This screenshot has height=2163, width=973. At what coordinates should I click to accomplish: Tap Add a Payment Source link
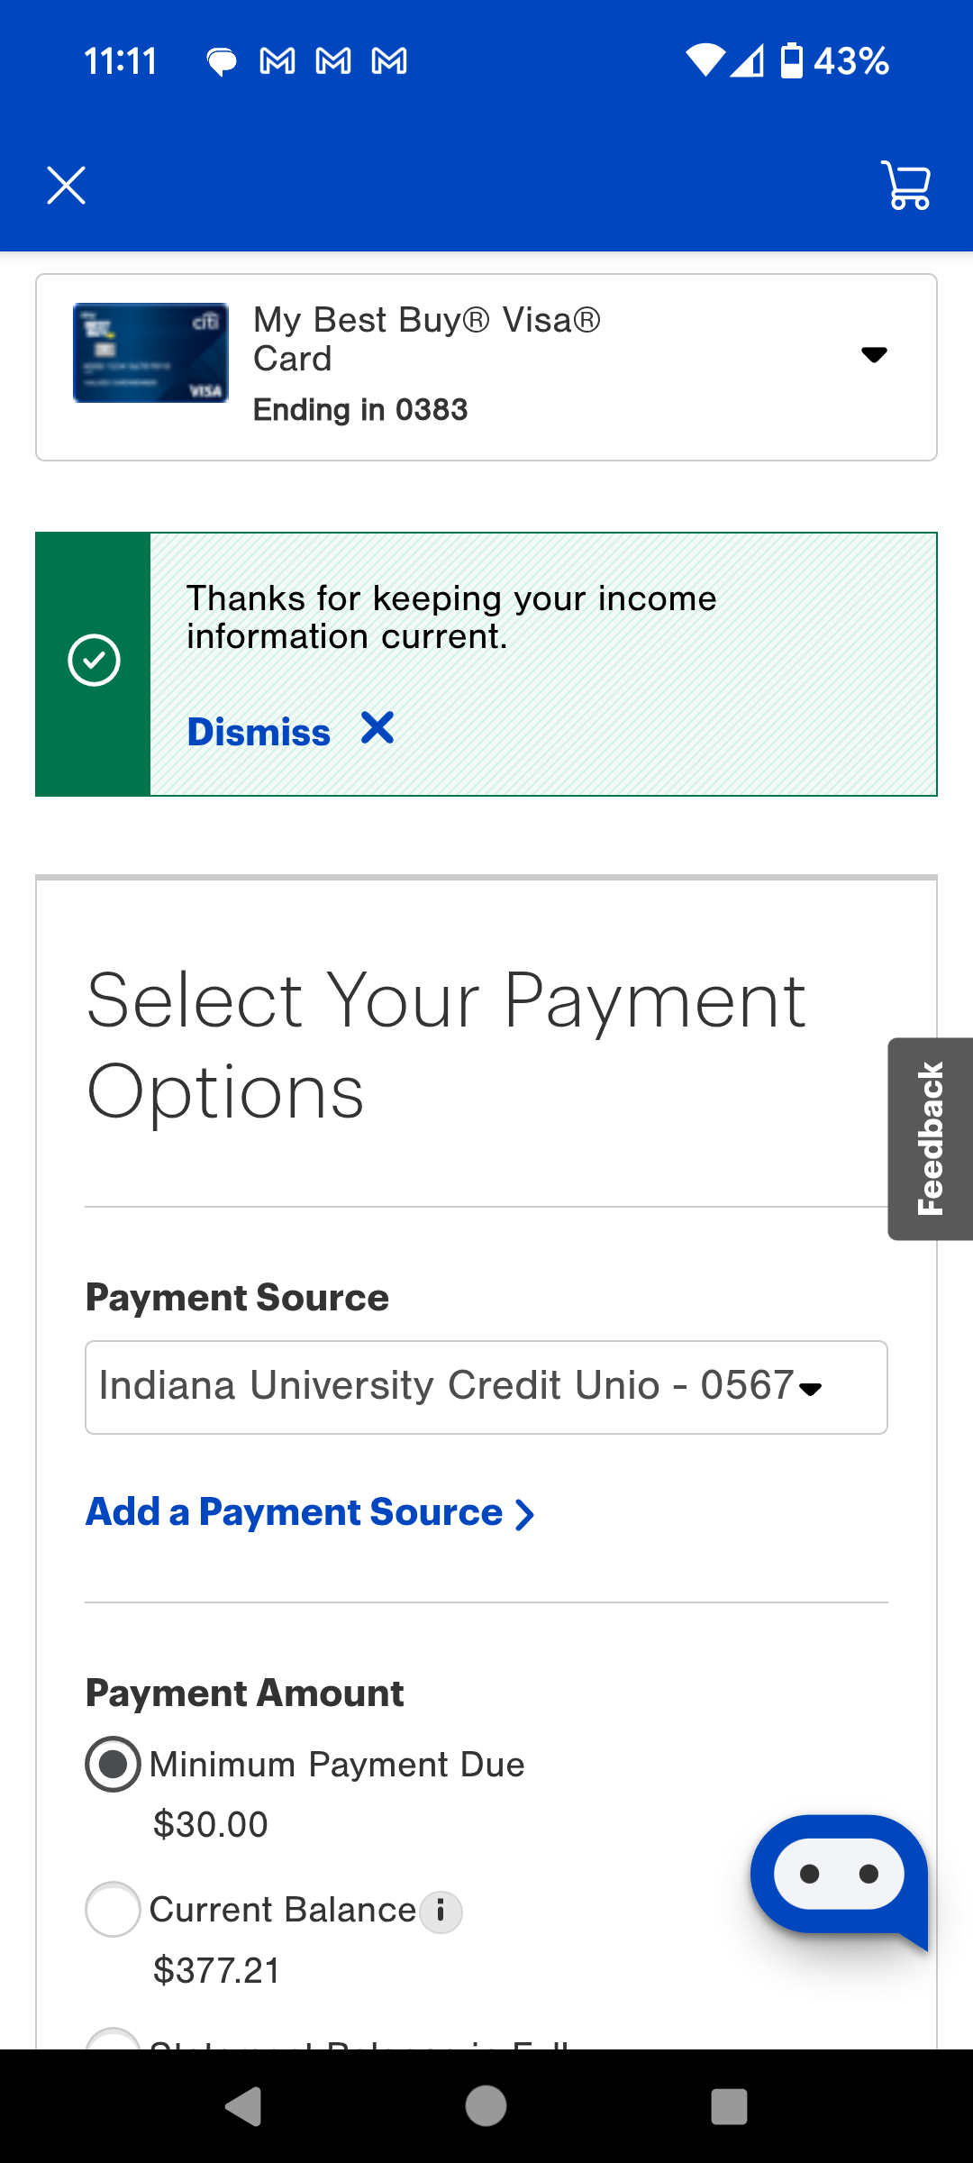[x=294, y=1512]
